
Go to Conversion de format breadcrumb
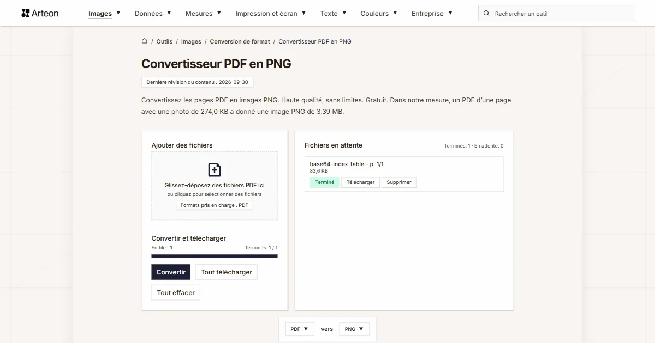pos(240,41)
